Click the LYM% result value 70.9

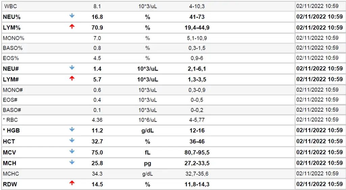coord(97,28)
